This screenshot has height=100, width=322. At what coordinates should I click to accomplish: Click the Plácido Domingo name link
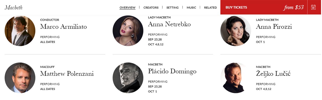click(172, 71)
